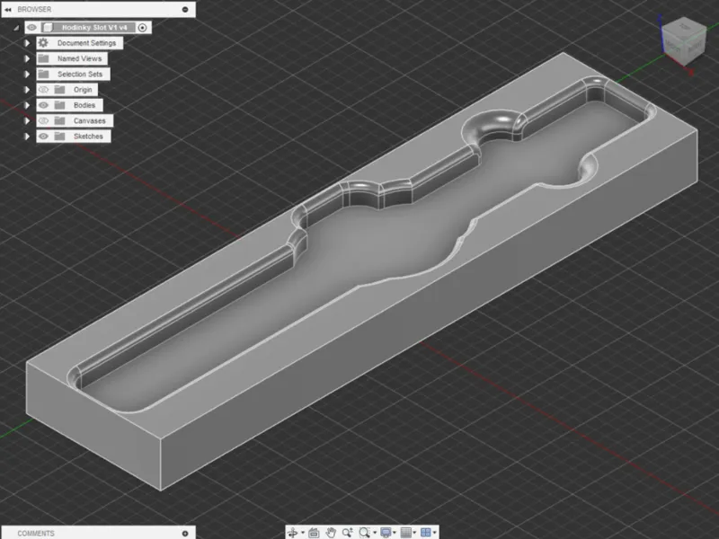The height and width of the screenshot is (539, 719).
Task: Expand the Document Settings node
Action: coord(27,43)
